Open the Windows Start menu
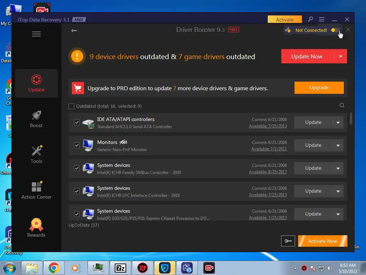This screenshot has width=366, height=275. click(10, 268)
